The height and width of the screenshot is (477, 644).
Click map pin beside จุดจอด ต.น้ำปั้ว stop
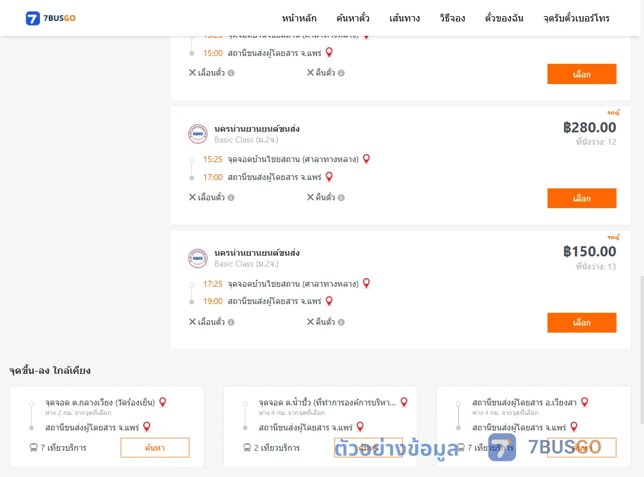404,402
